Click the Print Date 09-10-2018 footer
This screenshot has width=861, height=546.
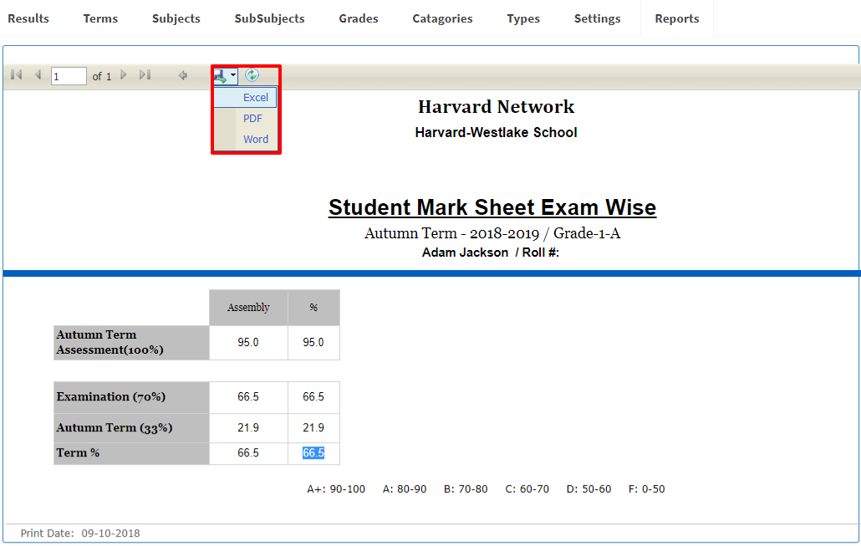pyautogui.click(x=80, y=533)
